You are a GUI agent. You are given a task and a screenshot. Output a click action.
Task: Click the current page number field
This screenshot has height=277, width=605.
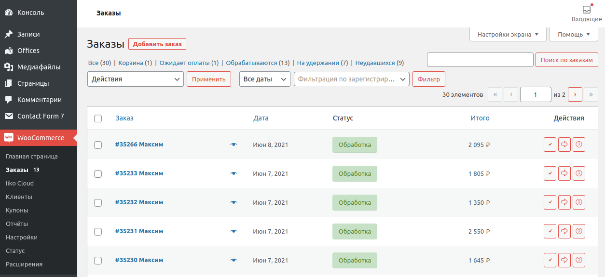pos(536,94)
